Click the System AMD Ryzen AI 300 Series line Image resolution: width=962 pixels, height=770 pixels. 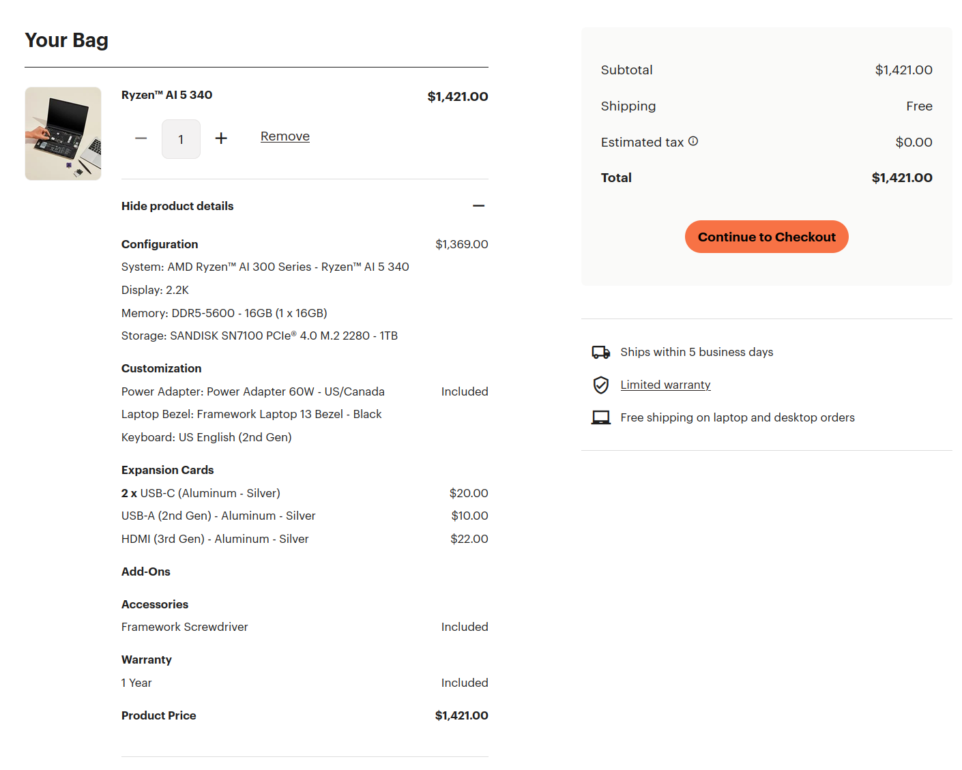265,267
